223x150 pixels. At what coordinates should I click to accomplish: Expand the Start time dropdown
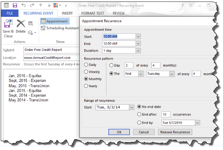138,36
